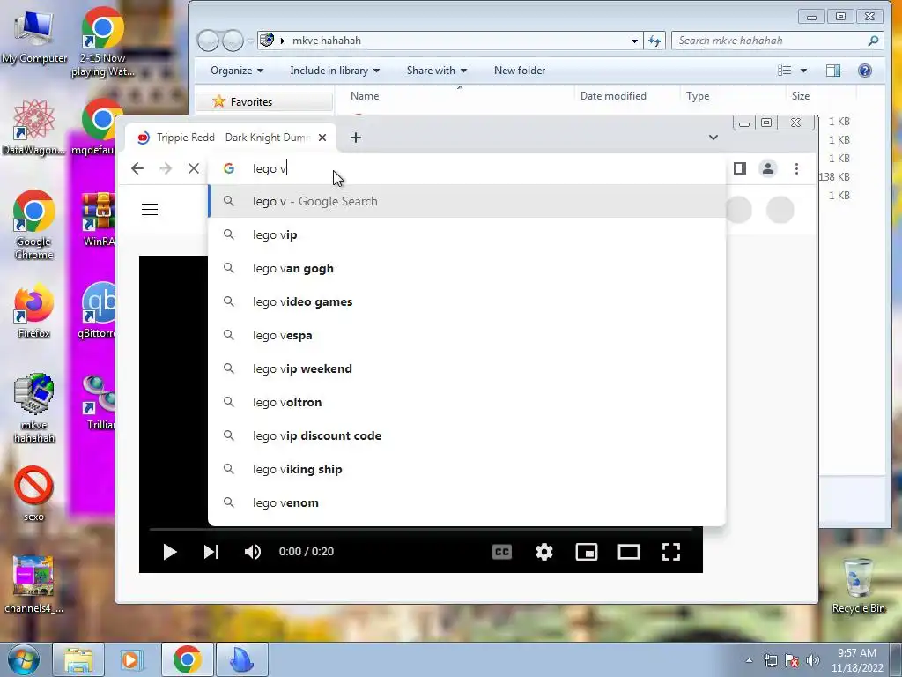Click New folder in Explorer
The image size is (902, 677).
pos(520,71)
